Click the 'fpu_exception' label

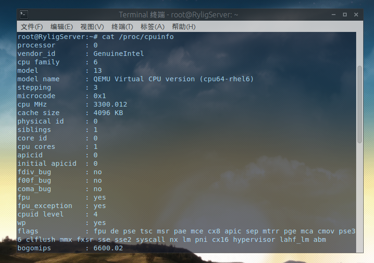point(45,206)
